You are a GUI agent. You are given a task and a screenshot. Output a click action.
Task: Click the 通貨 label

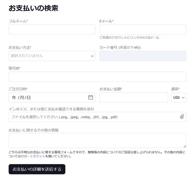click(175, 89)
